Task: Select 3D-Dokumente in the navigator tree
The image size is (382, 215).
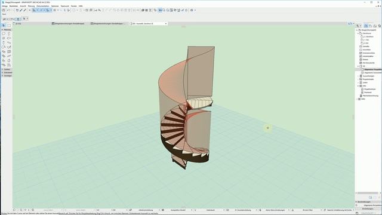Action: pyautogui.click(x=368, y=63)
